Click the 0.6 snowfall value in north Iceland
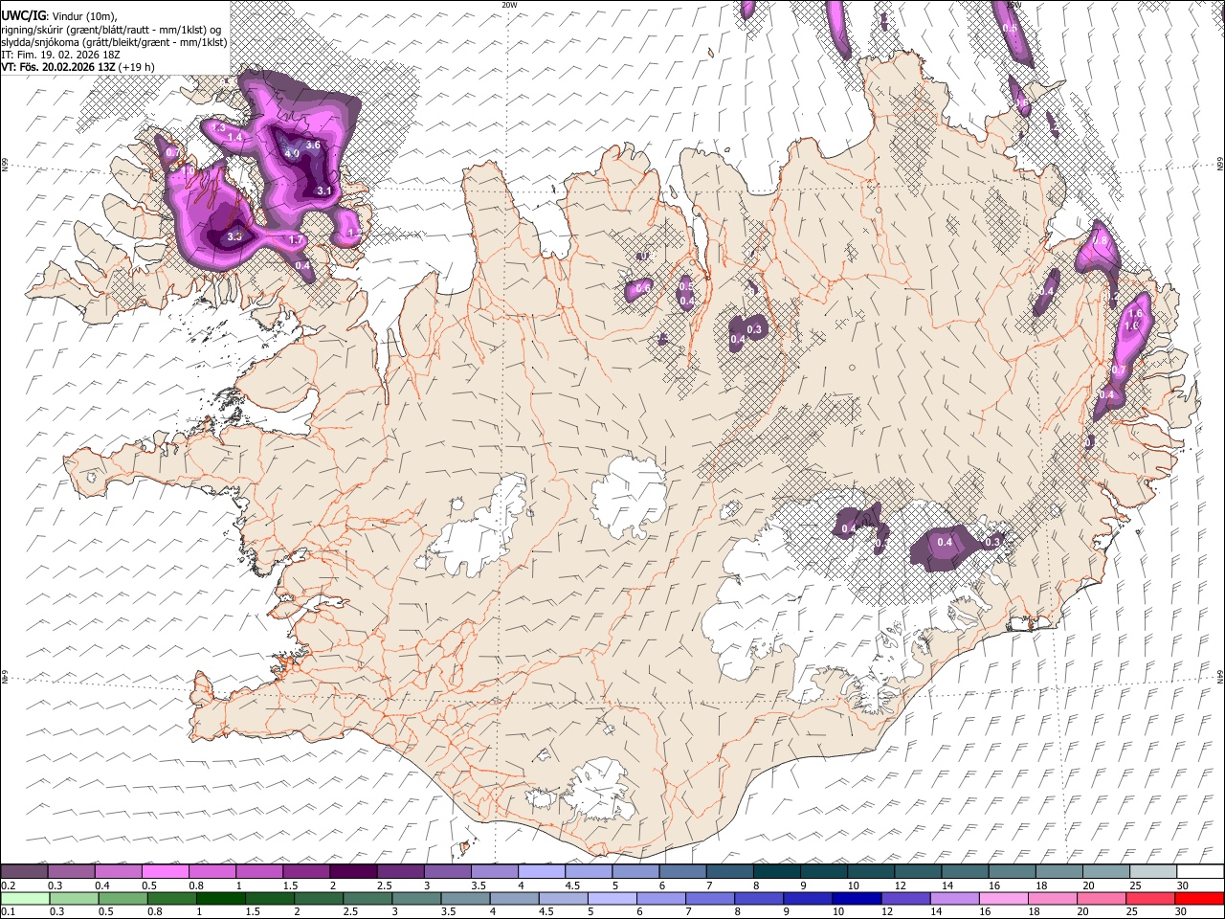1225x919 pixels. [643, 287]
